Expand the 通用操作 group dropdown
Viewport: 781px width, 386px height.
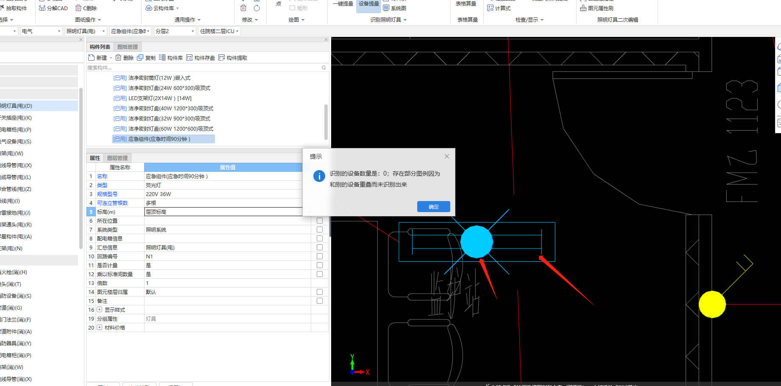click(187, 20)
